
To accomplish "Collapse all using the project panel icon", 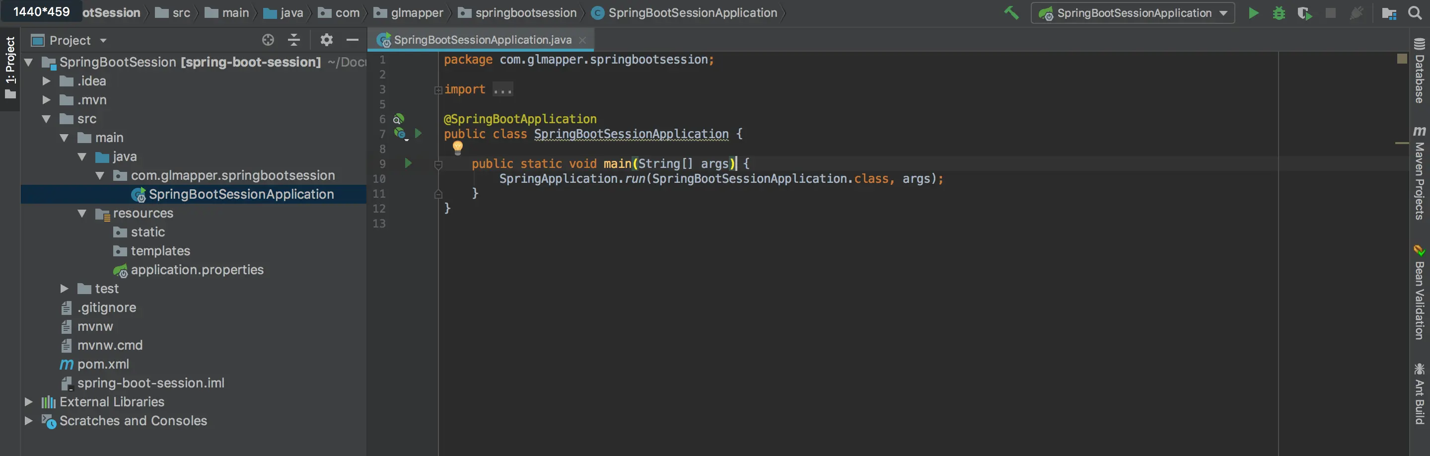I will pyautogui.click(x=293, y=39).
